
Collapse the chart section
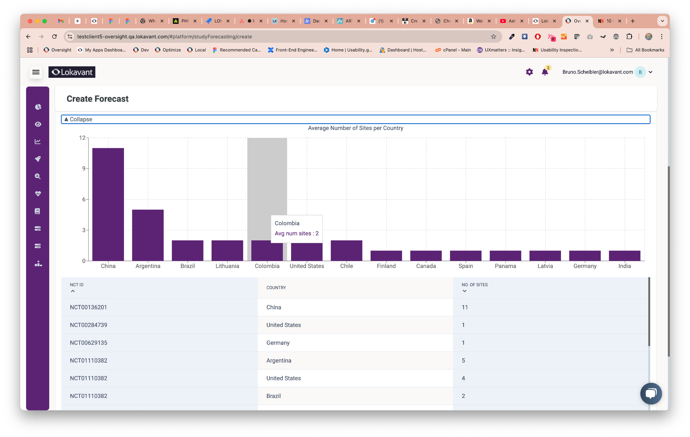[355, 119]
